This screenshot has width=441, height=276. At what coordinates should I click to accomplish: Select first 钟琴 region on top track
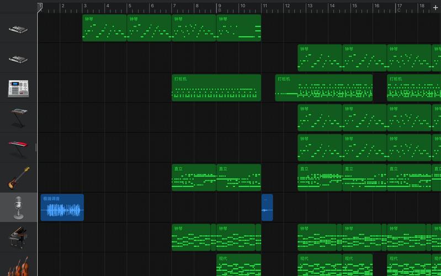coord(104,28)
